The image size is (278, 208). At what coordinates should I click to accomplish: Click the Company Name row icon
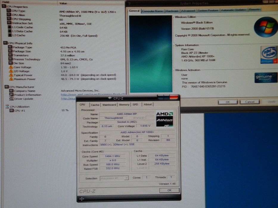[x=11, y=91]
